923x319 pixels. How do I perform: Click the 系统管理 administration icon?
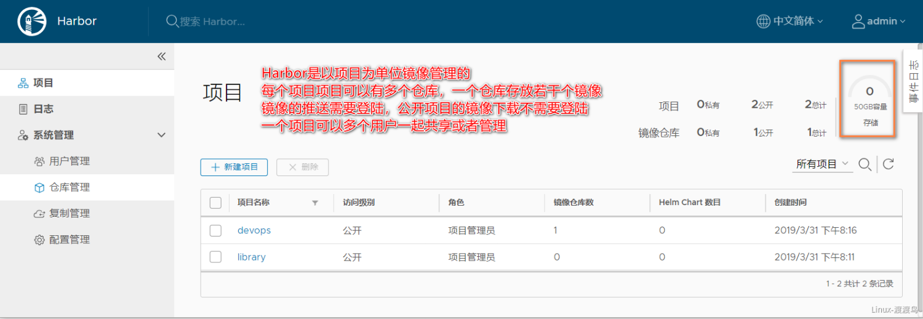[23, 135]
